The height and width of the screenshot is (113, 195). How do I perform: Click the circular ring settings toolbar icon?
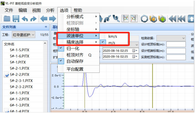(x=144, y=19)
